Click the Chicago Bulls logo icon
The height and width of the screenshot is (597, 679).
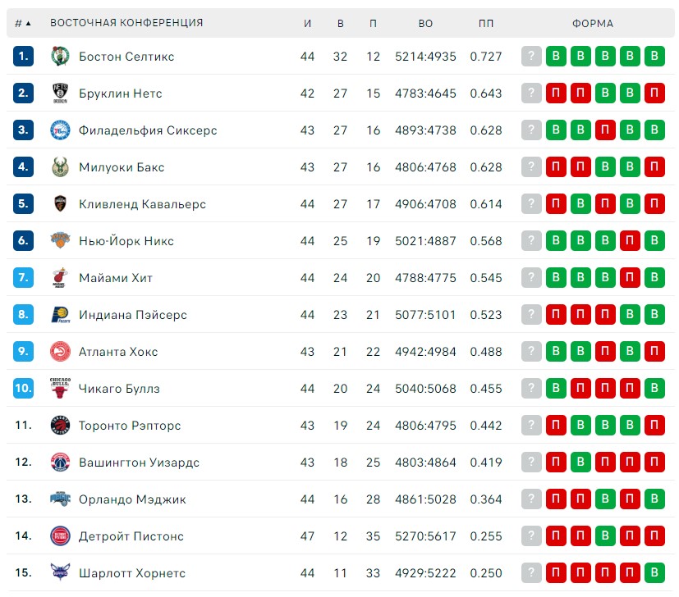(60, 388)
